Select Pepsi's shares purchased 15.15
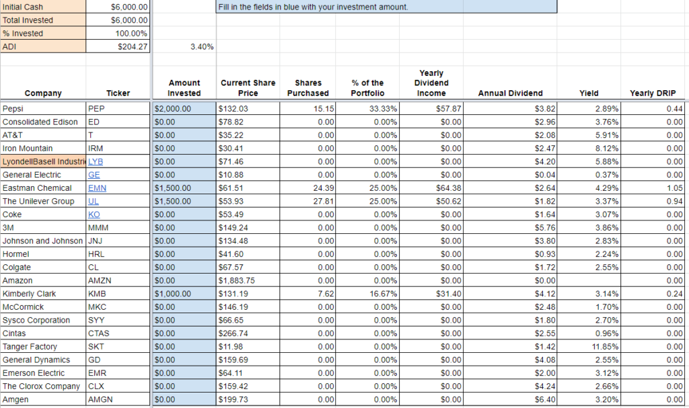 coord(307,108)
